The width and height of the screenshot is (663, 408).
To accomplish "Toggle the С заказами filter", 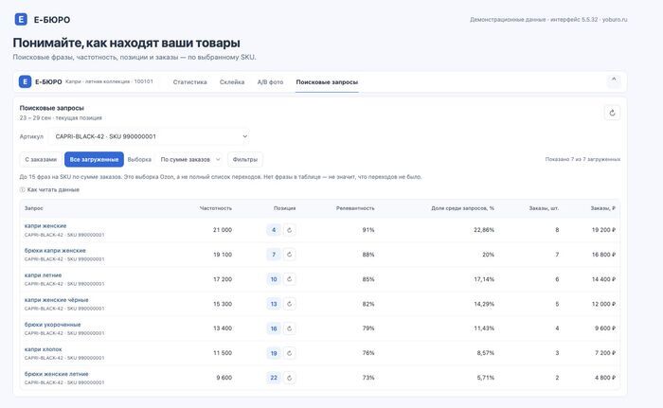I will [x=41, y=159].
